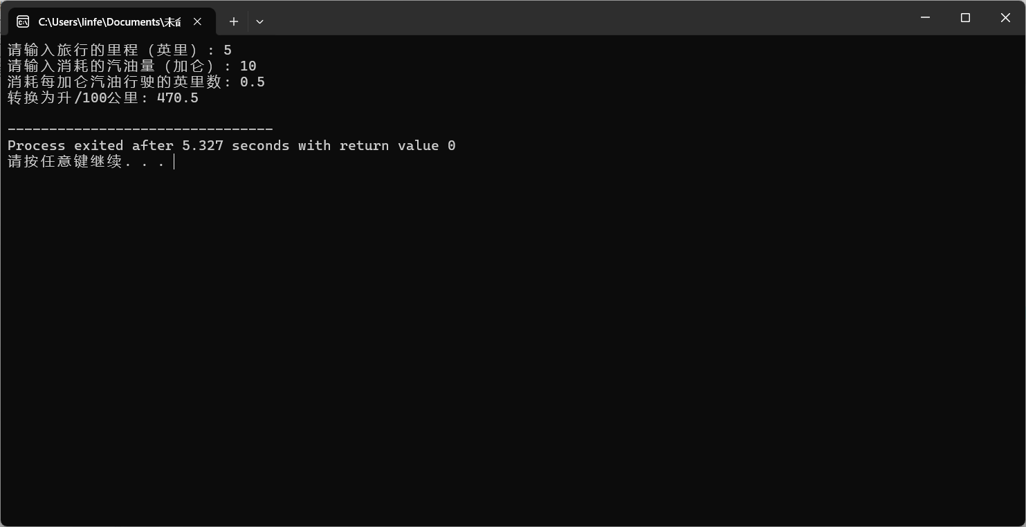
Task: Maximize the terminal window
Action: (x=965, y=17)
